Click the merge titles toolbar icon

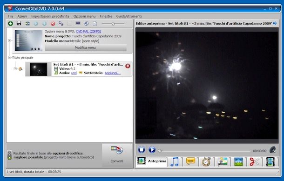[27, 24]
